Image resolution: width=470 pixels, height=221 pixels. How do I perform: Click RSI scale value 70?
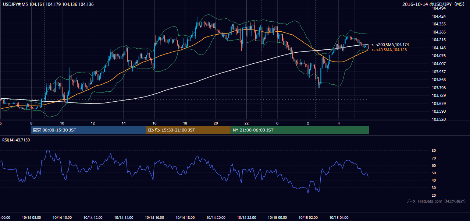click(434, 158)
